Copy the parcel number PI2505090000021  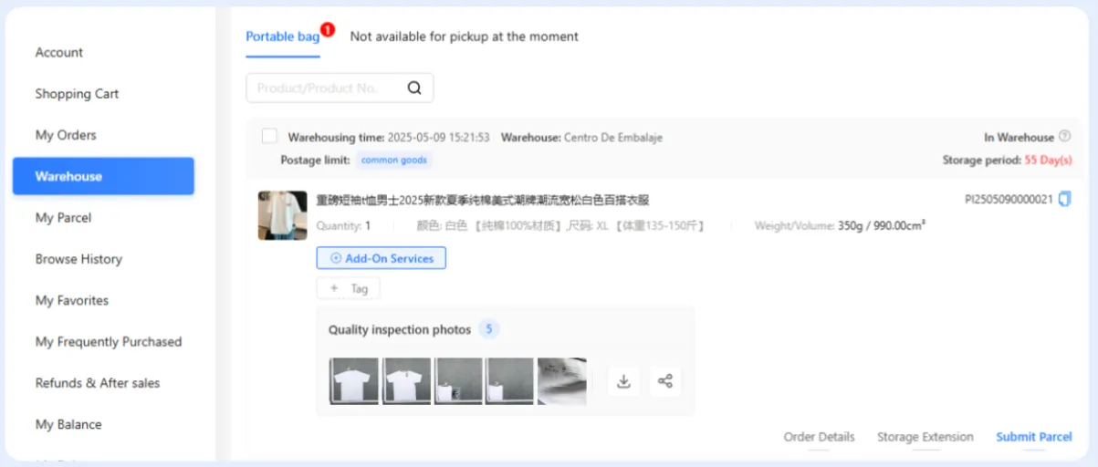(1064, 200)
